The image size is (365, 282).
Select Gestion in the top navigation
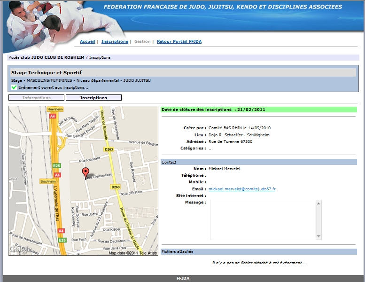pyautogui.click(x=142, y=41)
